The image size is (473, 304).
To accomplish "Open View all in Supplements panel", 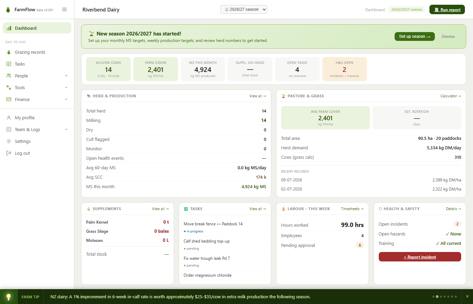I will point(160,209).
